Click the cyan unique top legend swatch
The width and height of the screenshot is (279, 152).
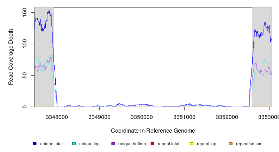(x=74, y=144)
